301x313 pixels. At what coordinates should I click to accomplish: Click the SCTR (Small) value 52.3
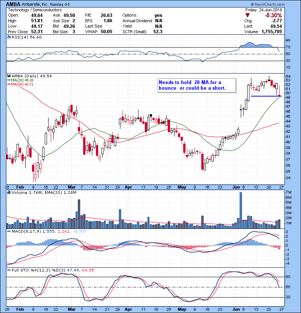(158, 32)
